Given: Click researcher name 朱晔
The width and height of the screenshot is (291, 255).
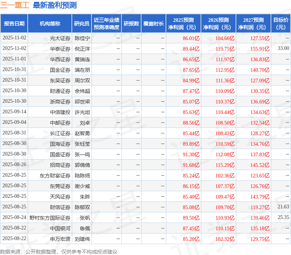Looking at the screenshot, I should (x=85, y=197).
